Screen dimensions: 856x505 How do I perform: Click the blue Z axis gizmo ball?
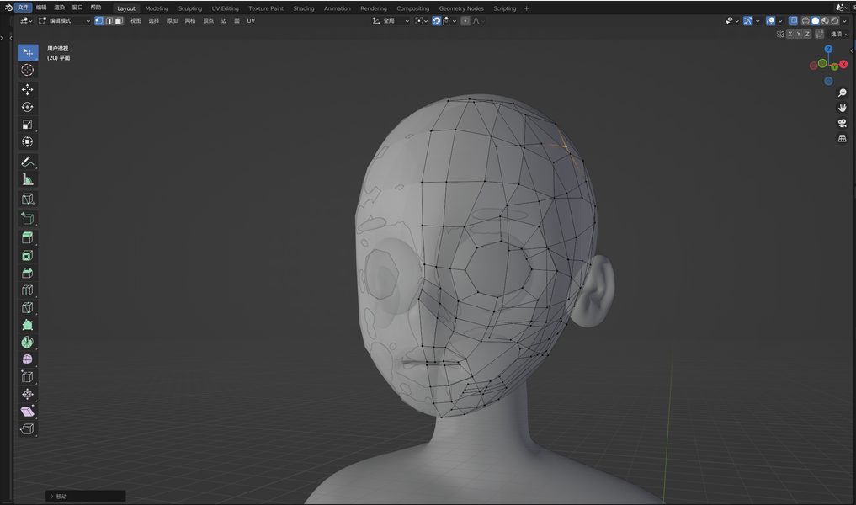828,50
